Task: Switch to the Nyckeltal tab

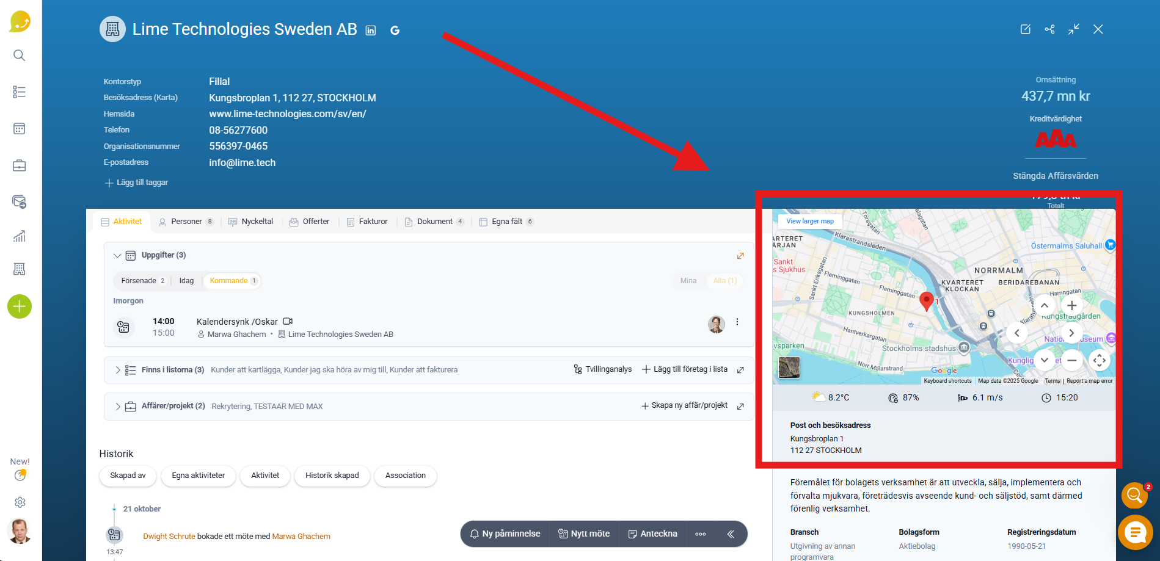Action: [250, 222]
